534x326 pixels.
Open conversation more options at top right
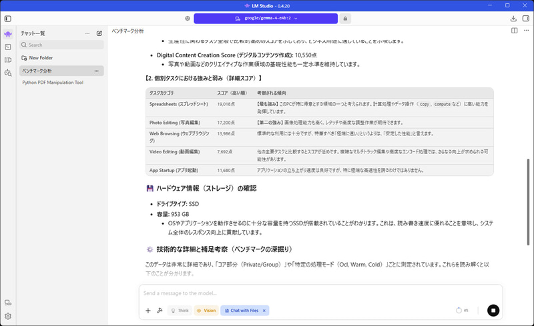coord(526,31)
